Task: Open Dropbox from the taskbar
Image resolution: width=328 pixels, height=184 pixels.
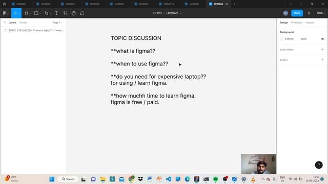Action: 140,179
